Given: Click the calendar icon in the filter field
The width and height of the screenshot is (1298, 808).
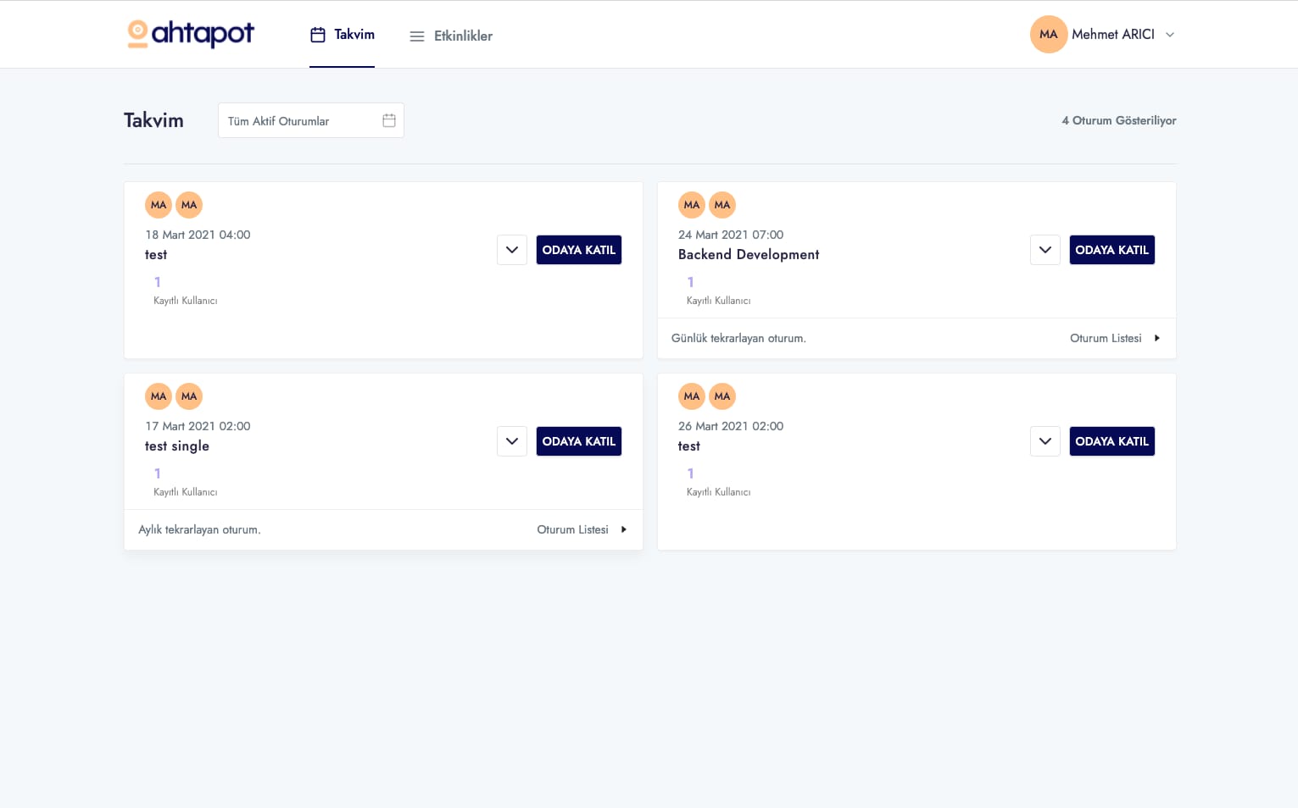Looking at the screenshot, I should [389, 120].
